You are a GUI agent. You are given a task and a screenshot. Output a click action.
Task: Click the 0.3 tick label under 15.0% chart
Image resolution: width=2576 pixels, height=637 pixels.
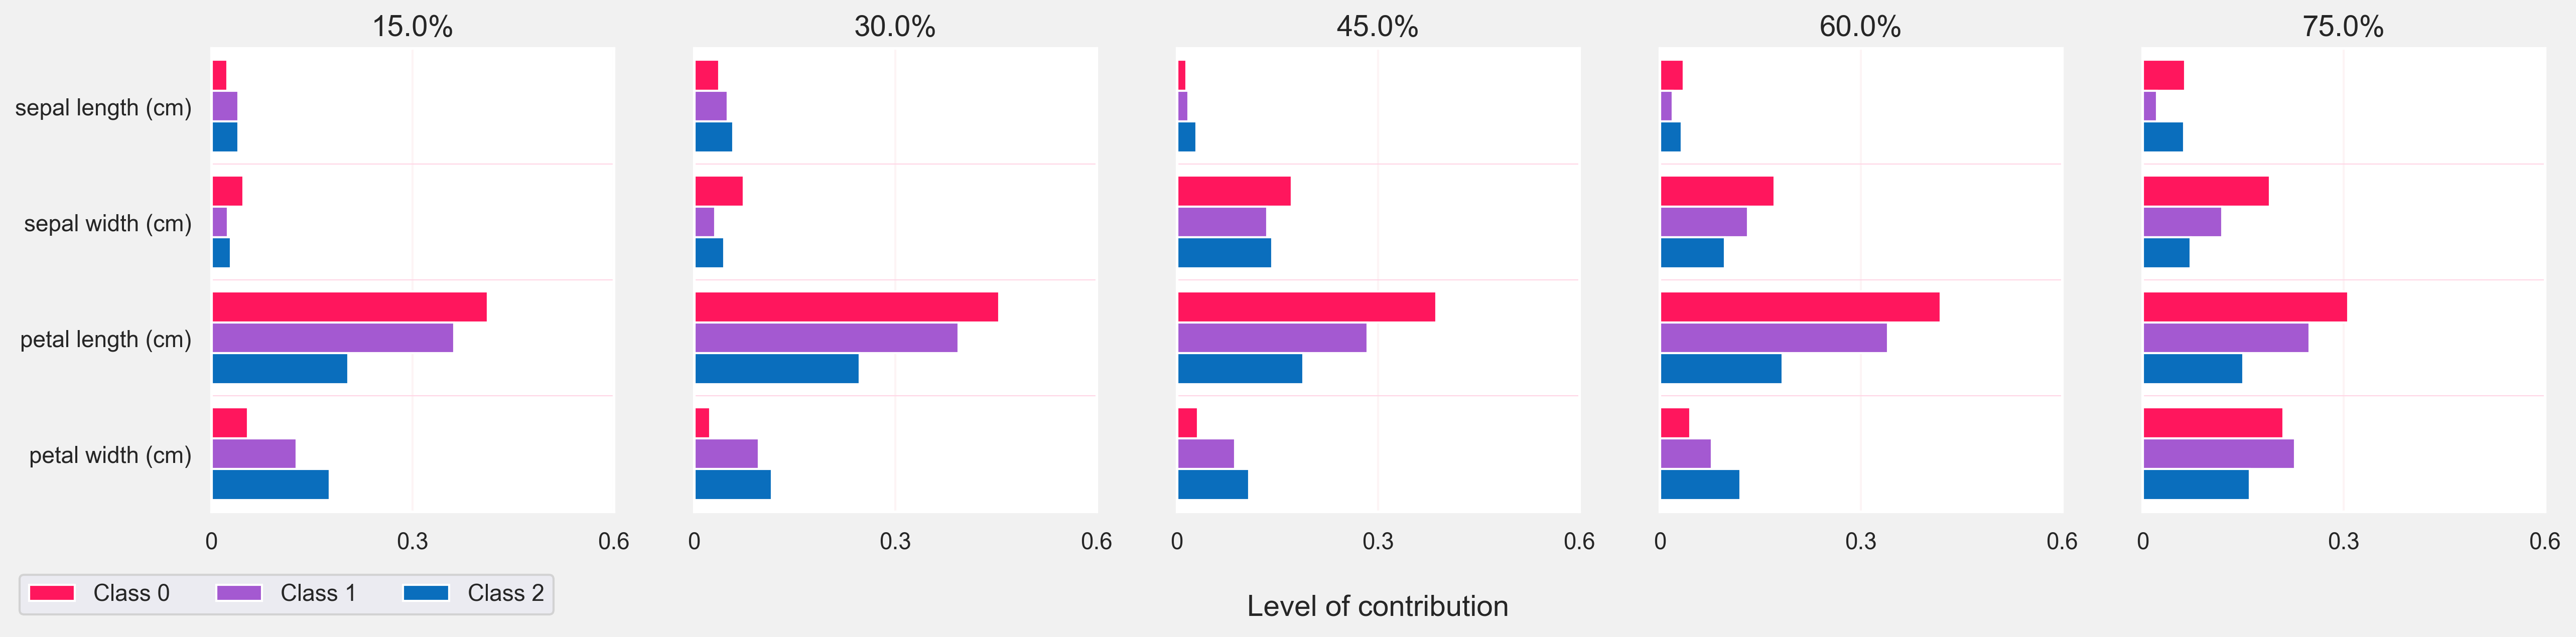click(412, 542)
